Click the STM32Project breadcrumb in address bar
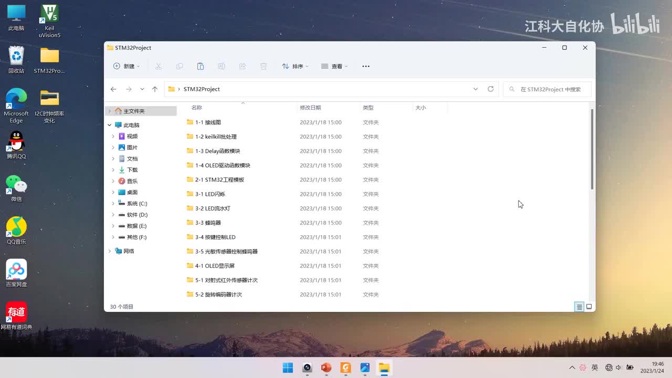The image size is (672, 378). tap(202, 89)
